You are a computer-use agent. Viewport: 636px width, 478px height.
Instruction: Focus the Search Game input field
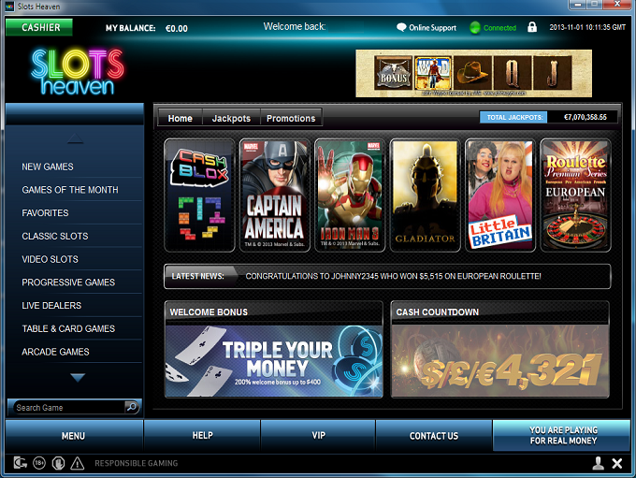click(69, 408)
